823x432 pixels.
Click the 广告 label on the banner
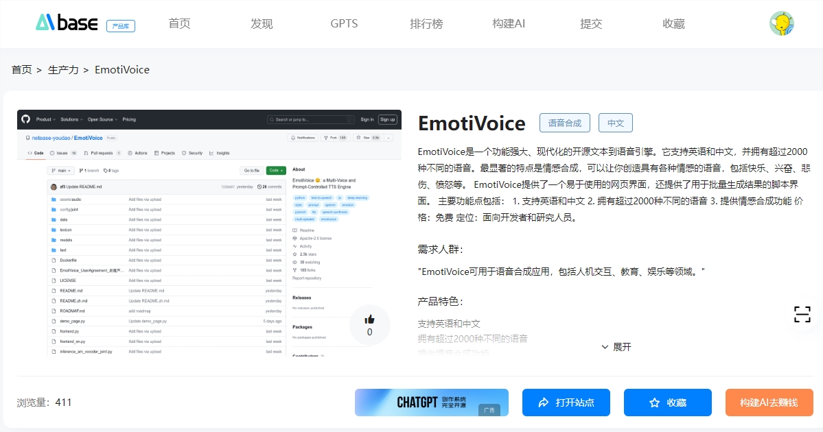click(x=489, y=410)
